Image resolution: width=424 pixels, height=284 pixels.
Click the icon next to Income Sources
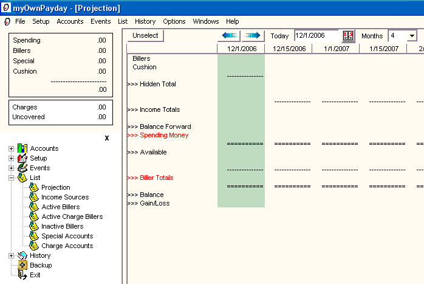pos(34,197)
